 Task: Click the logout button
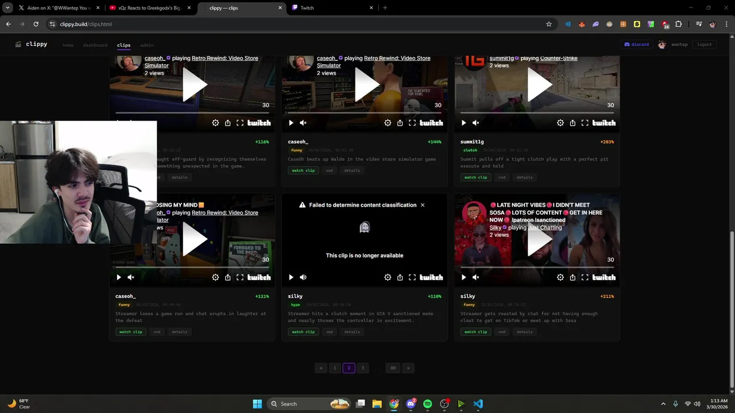[x=705, y=44]
